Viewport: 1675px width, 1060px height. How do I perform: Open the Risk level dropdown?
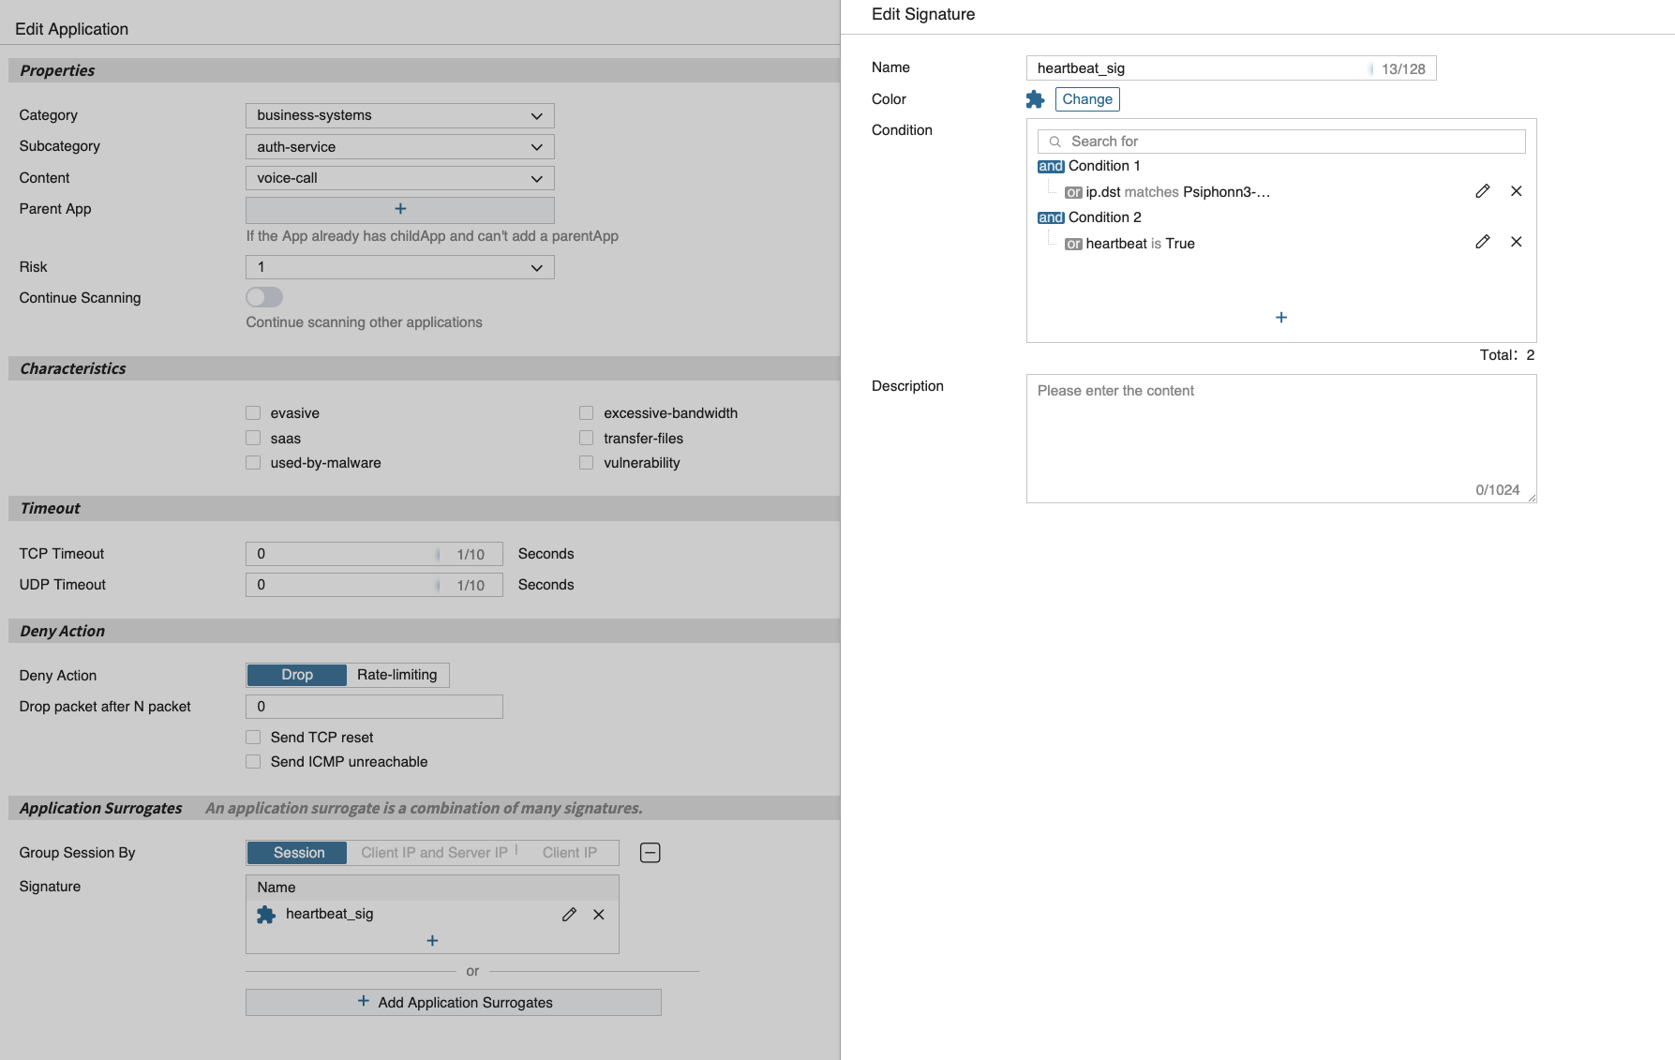pos(399,267)
